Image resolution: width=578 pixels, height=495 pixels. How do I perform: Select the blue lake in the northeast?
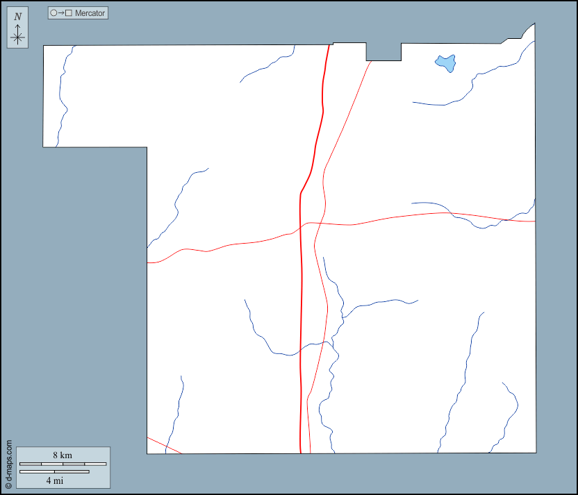[445, 63]
